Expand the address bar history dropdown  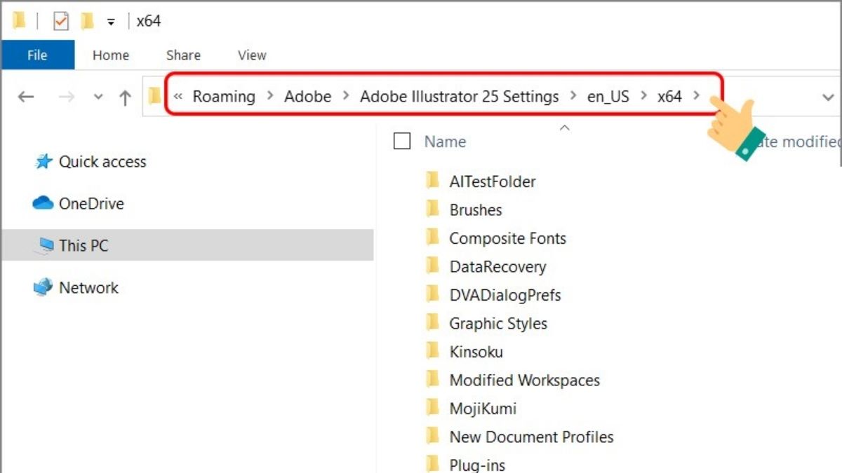pyautogui.click(x=828, y=97)
